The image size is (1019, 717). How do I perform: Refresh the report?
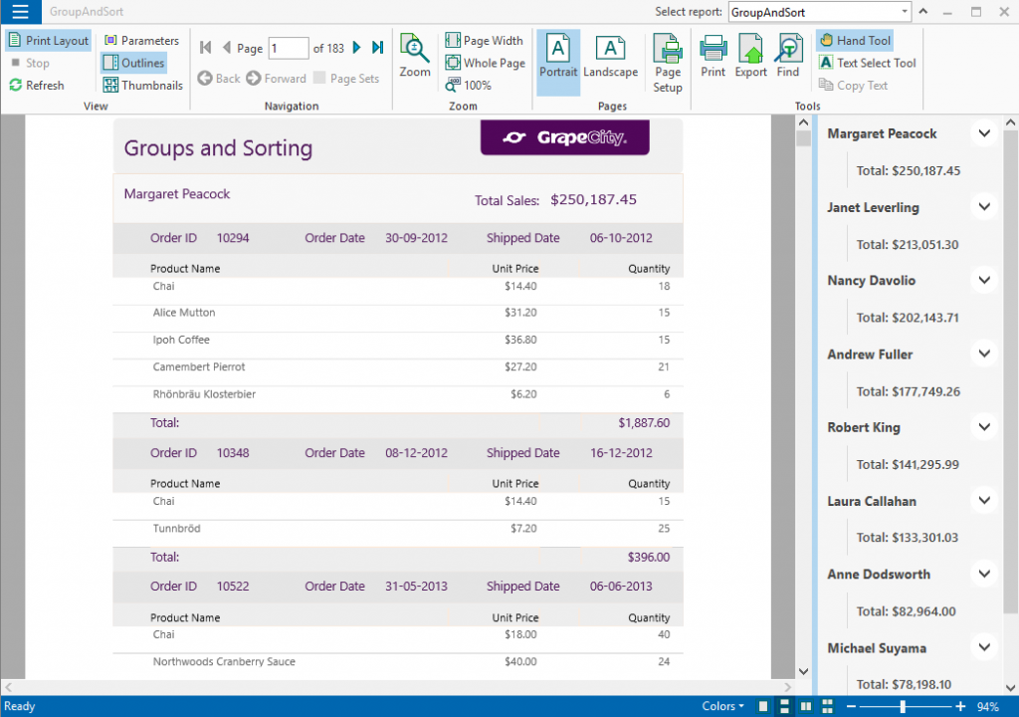coord(37,86)
